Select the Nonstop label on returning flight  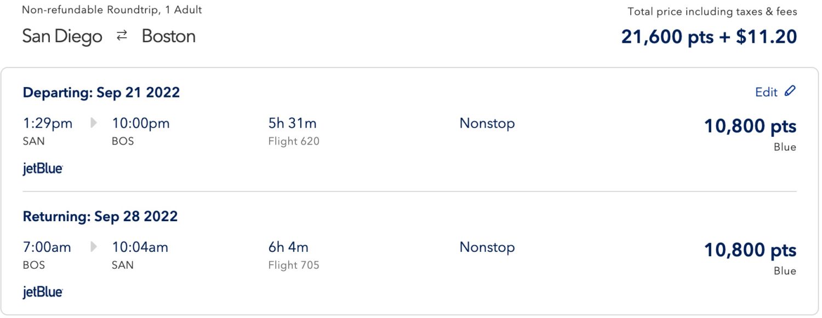tap(487, 247)
